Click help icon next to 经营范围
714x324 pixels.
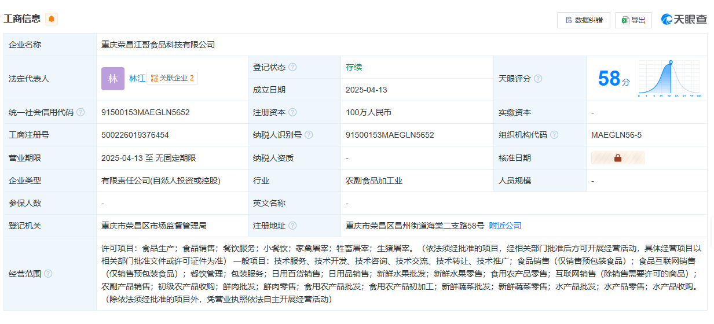pos(48,274)
